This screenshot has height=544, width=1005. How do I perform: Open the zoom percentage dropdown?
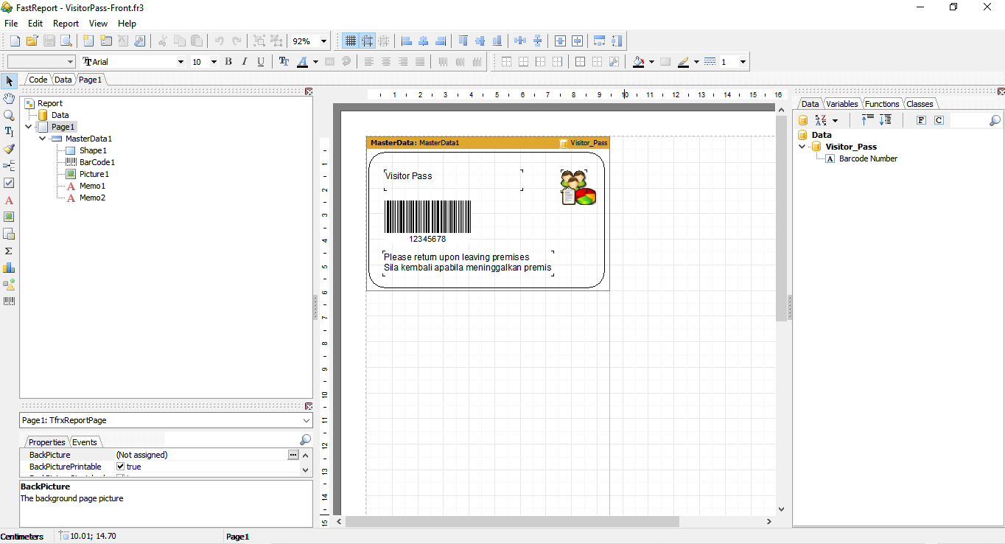(x=323, y=41)
